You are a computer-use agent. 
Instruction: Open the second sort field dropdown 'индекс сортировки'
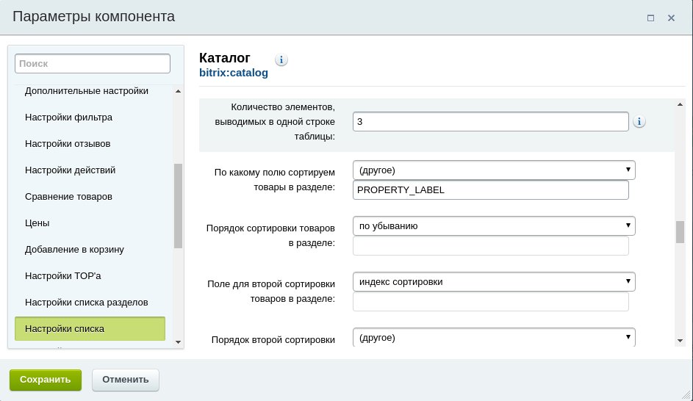click(x=494, y=282)
